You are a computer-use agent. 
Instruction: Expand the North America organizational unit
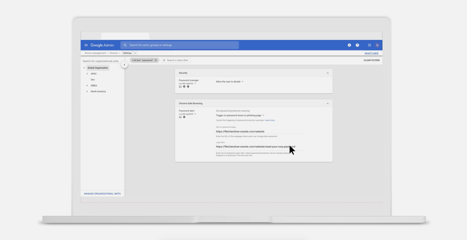coord(87,92)
